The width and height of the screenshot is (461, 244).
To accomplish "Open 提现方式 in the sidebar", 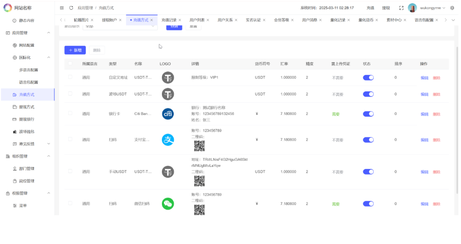I will point(27,107).
